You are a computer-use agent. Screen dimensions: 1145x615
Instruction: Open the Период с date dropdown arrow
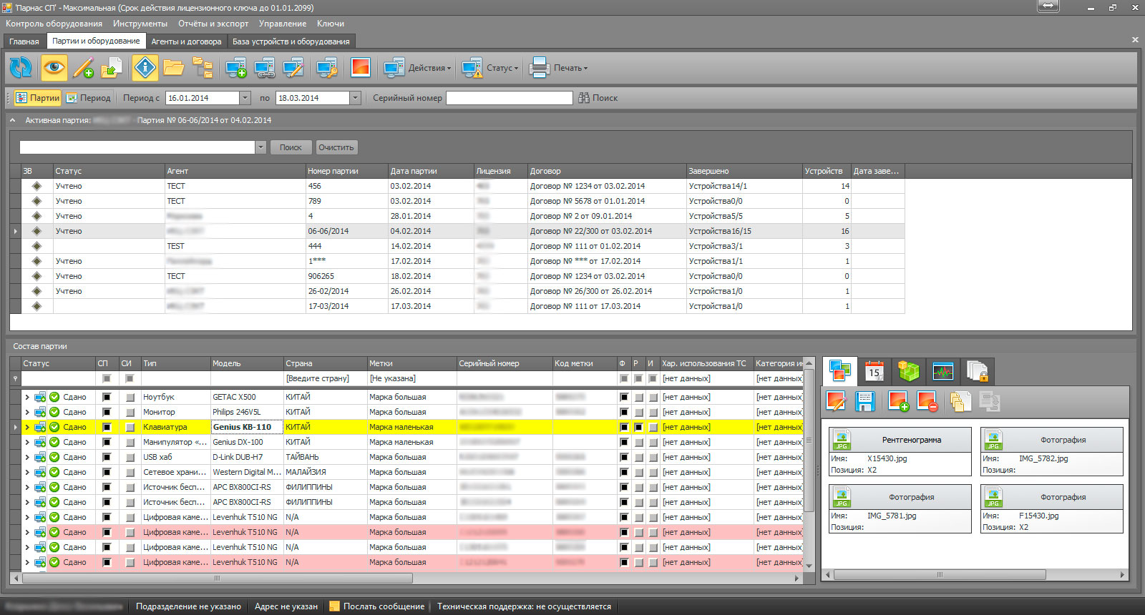245,98
